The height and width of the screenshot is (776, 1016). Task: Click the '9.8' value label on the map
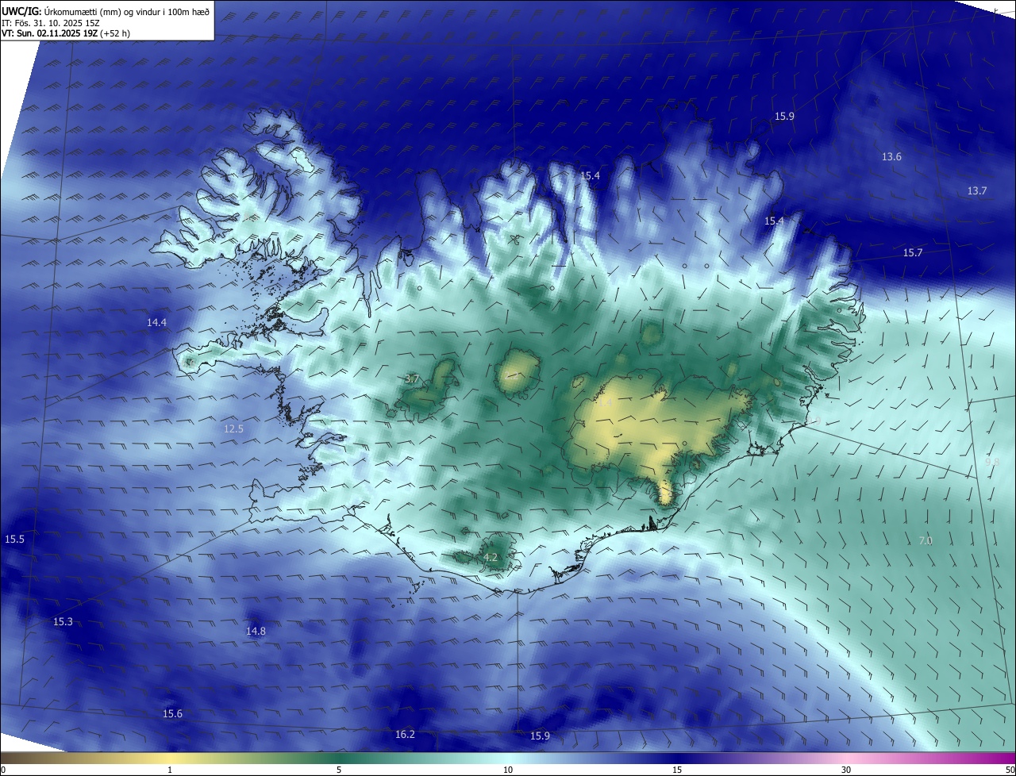click(992, 462)
